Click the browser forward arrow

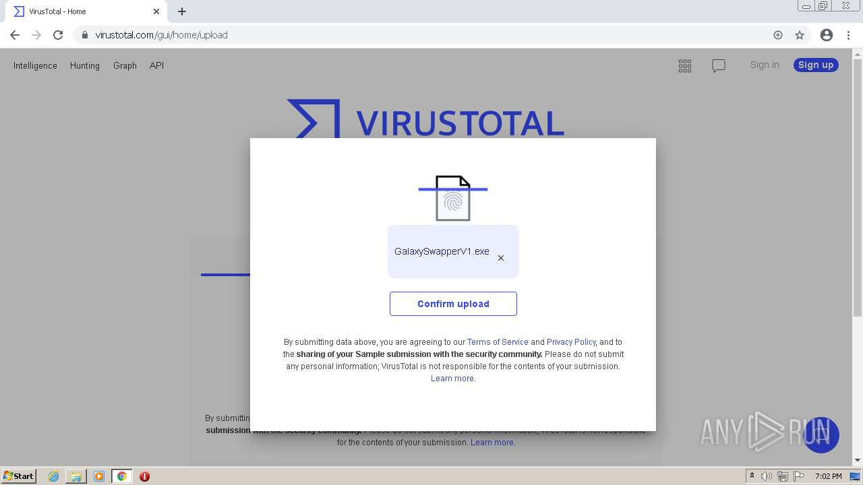tap(36, 35)
